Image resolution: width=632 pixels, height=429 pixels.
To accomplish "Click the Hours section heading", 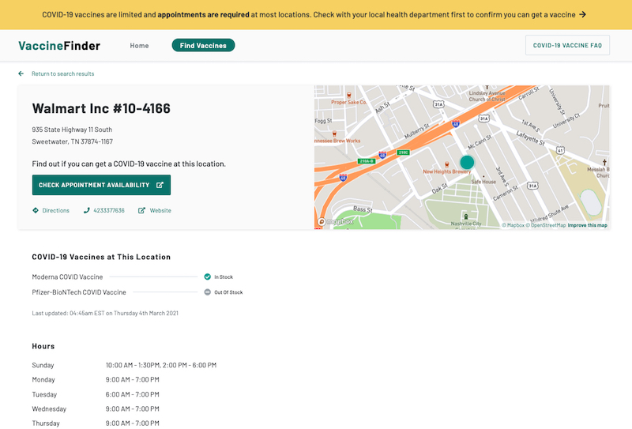I will (43, 346).
